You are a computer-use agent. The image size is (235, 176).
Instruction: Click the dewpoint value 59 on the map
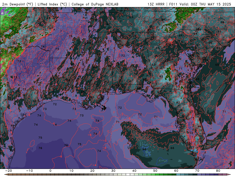pos(28,17)
